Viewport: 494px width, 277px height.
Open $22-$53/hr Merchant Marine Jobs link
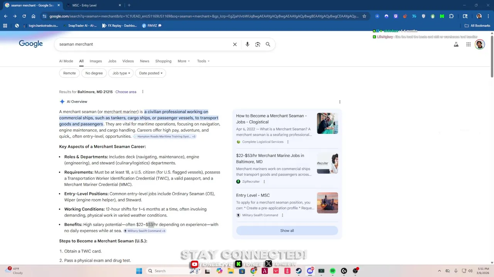(x=270, y=159)
